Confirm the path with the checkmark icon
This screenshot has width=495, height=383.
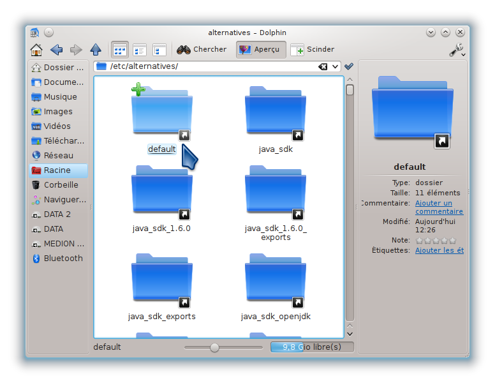click(349, 66)
